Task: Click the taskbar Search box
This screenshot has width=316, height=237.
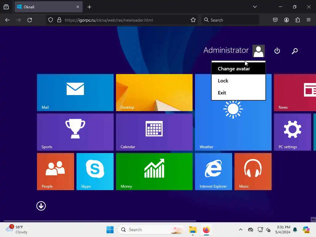Action: coord(151,230)
